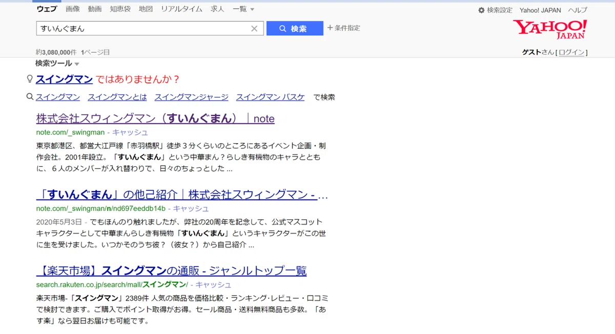615x334 pixels.
Task: Click the plus 条件指定 option
Action: click(x=343, y=28)
